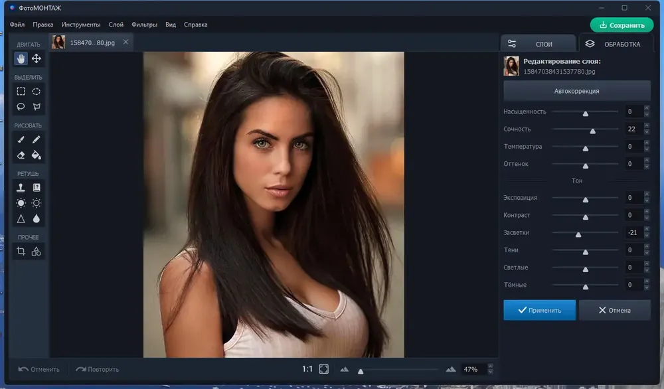Choose the rectangular selection tool
This screenshot has width=664, height=389.
point(21,91)
